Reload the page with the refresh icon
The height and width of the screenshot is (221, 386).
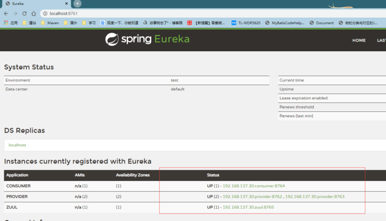point(24,14)
